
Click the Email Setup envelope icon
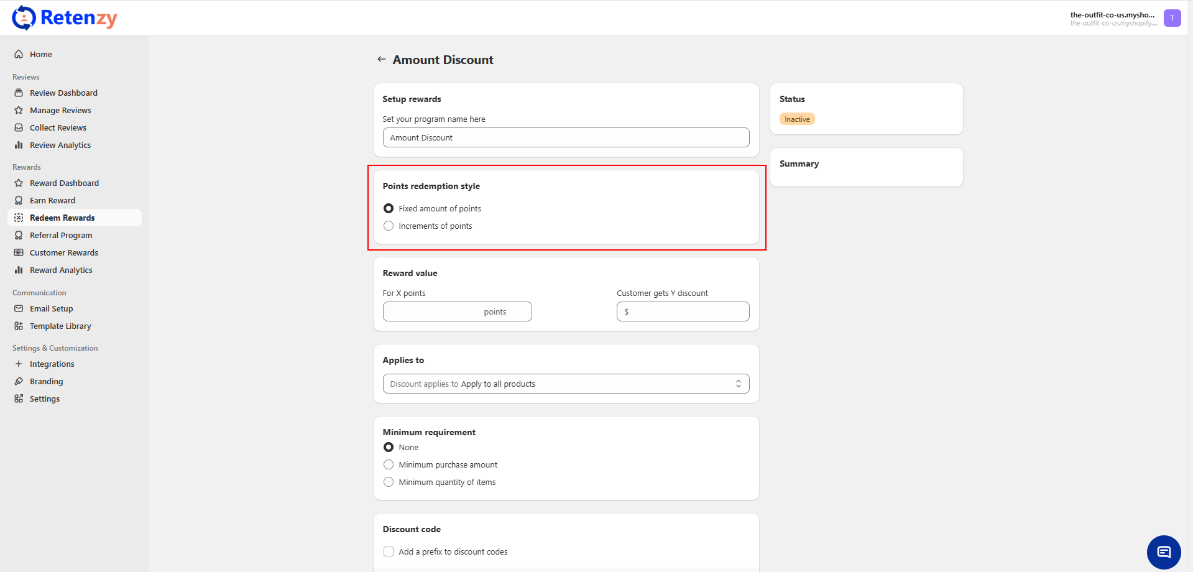(19, 309)
